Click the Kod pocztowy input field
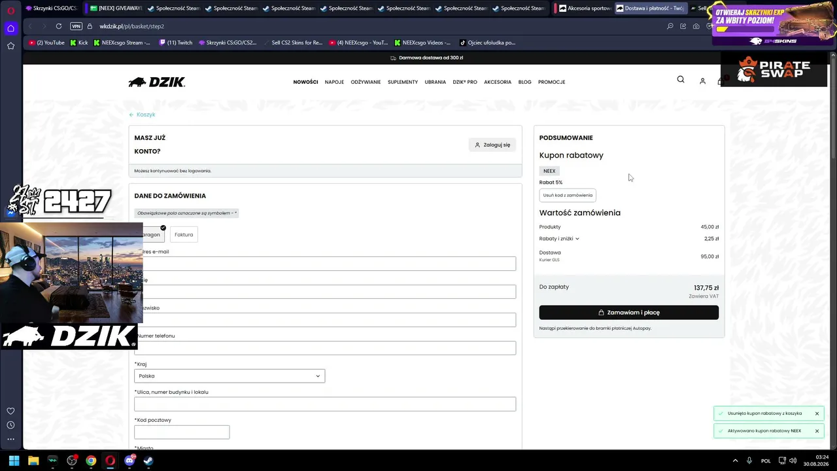837x471 pixels. pyautogui.click(x=182, y=432)
